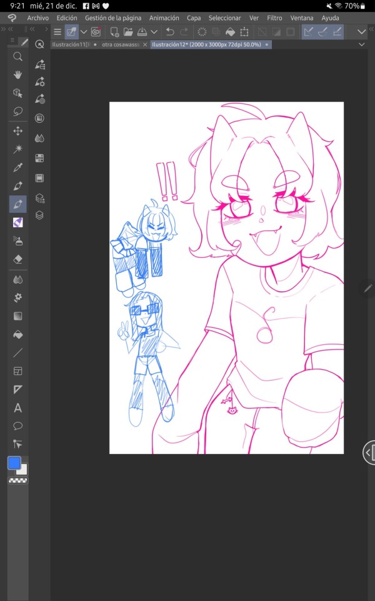Open the Edición menu
The height and width of the screenshot is (601, 375).
(x=67, y=18)
